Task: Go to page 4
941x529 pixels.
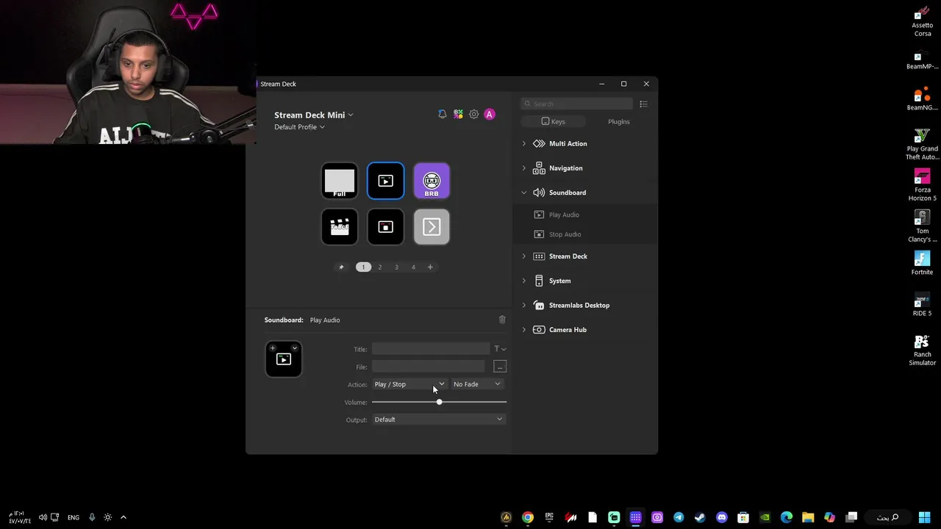Action: coord(413,267)
